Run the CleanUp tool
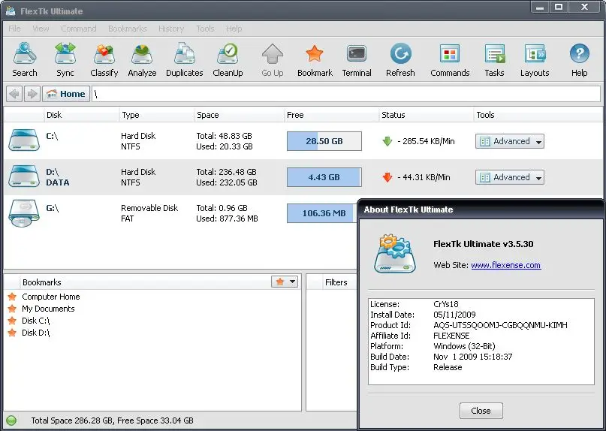The width and height of the screenshot is (606, 431). pyautogui.click(x=228, y=60)
